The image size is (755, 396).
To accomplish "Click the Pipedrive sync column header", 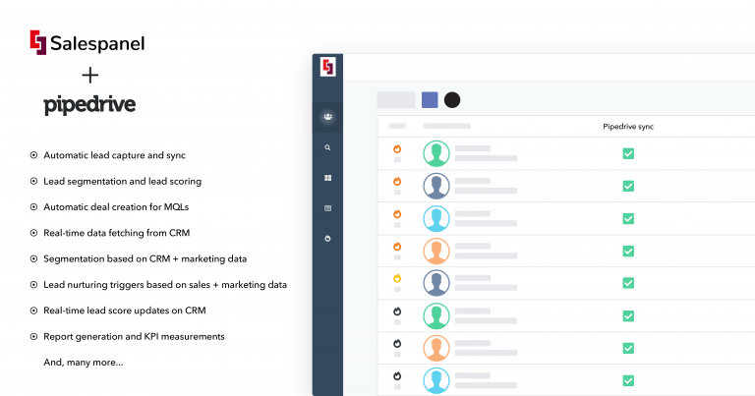I will 628,127.
